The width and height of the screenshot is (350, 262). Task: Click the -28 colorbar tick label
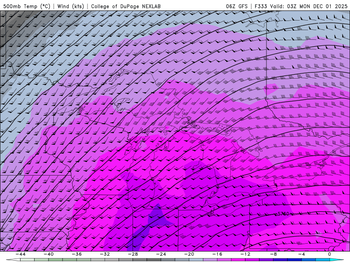[x=133, y=254]
